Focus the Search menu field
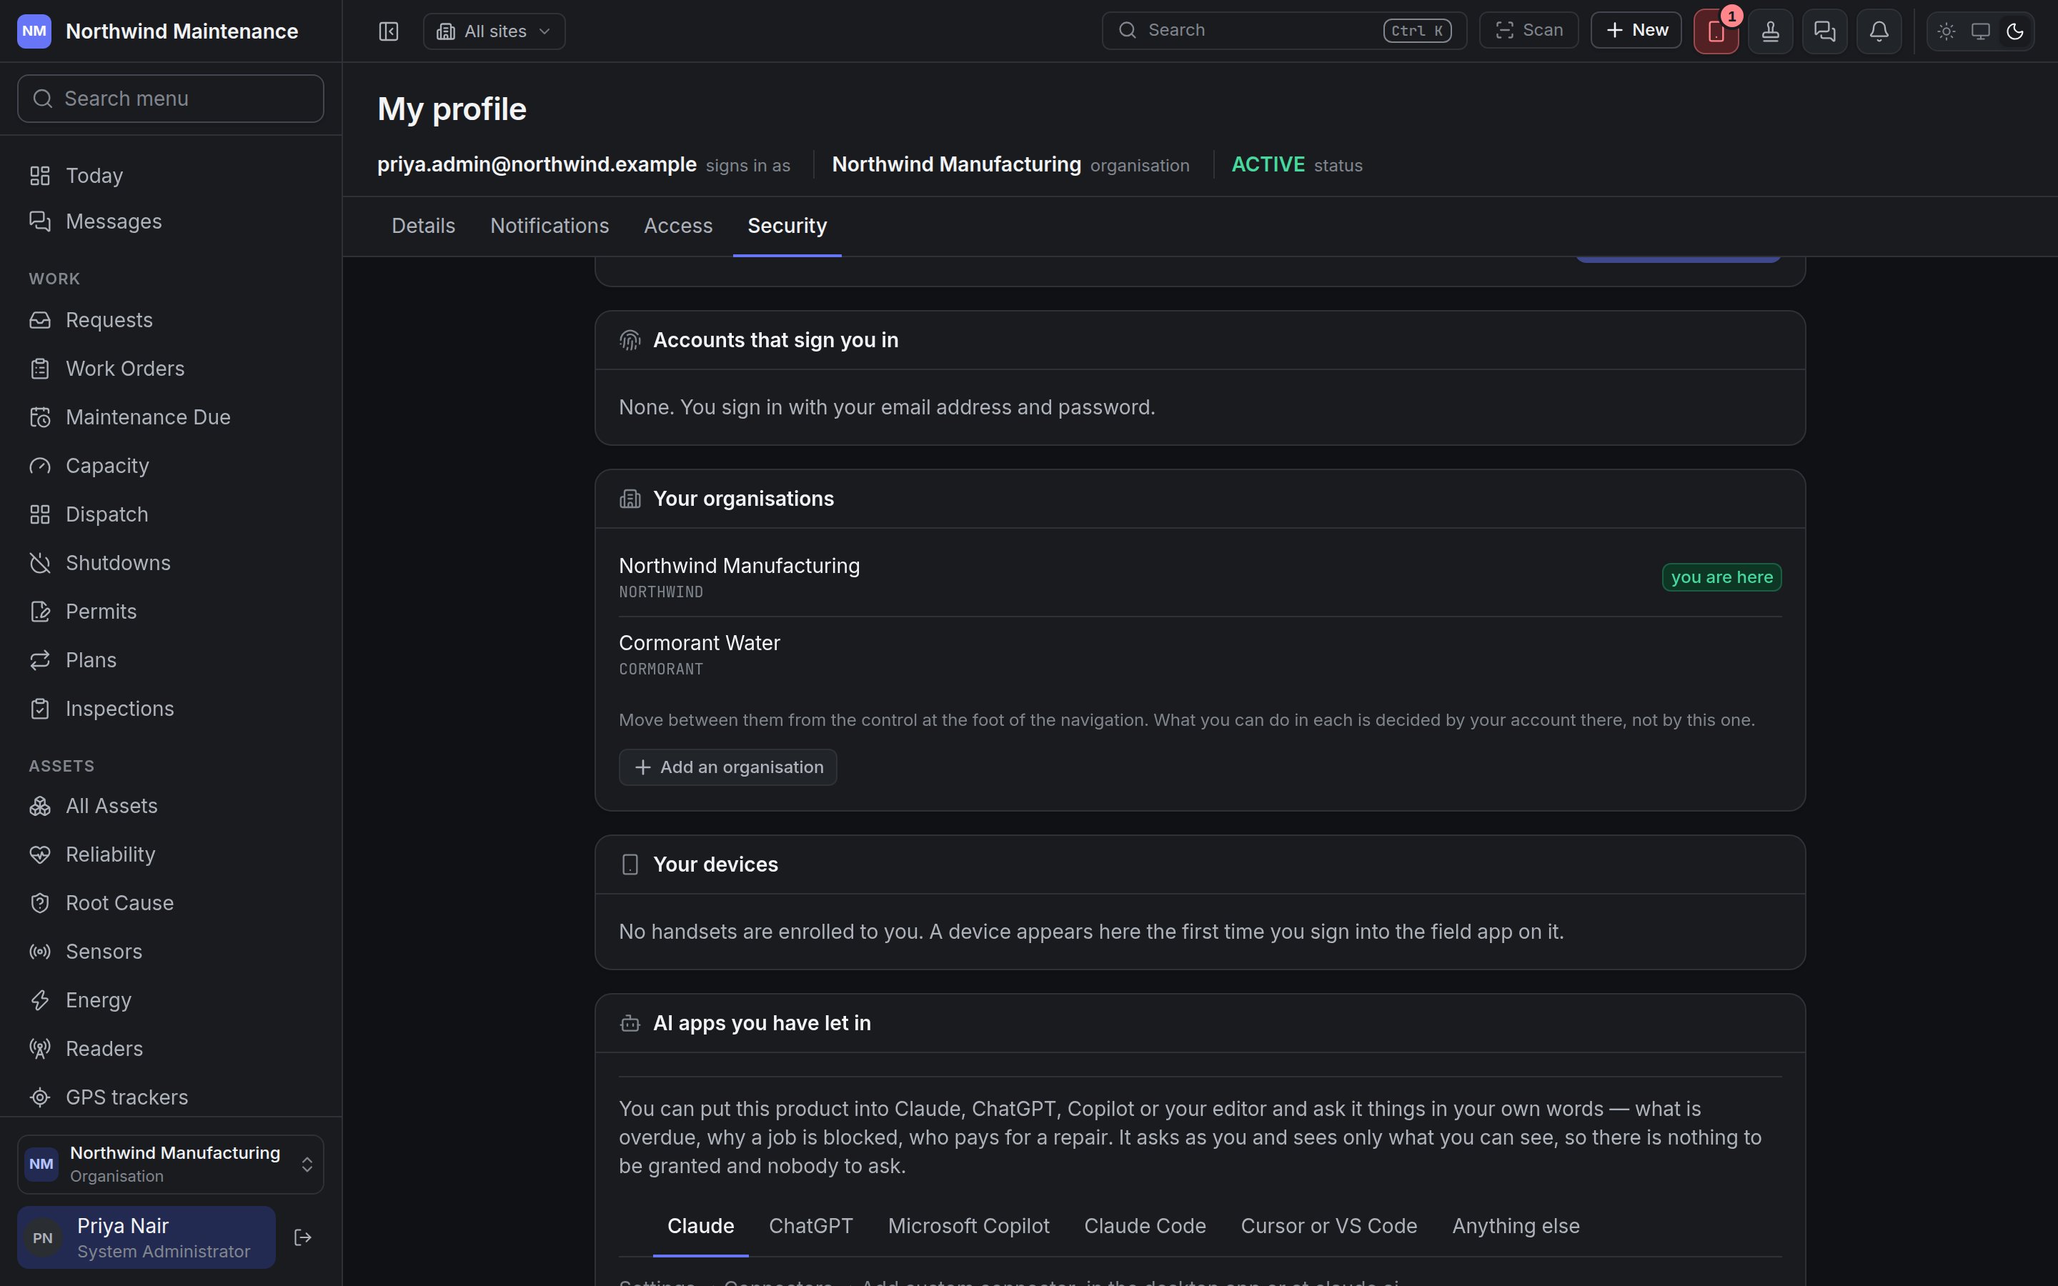Viewport: 2058px width, 1286px height. 170,99
